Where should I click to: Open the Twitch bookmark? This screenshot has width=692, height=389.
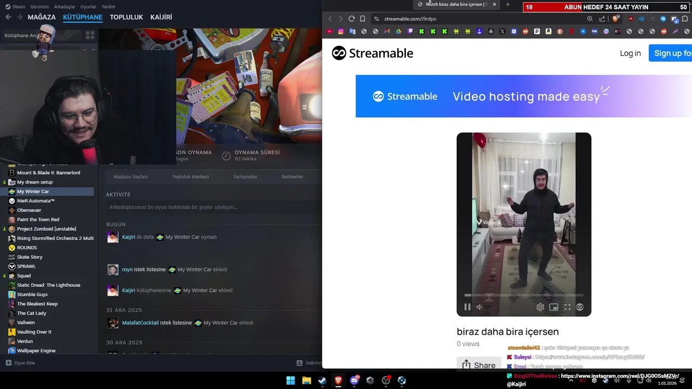tap(410, 31)
